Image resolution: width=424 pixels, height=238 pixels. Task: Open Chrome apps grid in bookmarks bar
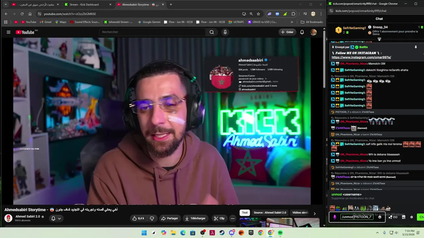click(6, 22)
